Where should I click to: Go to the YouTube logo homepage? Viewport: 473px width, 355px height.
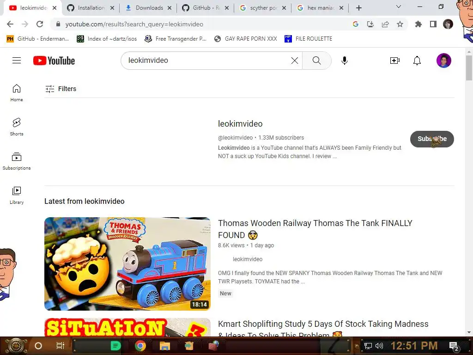click(54, 61)
